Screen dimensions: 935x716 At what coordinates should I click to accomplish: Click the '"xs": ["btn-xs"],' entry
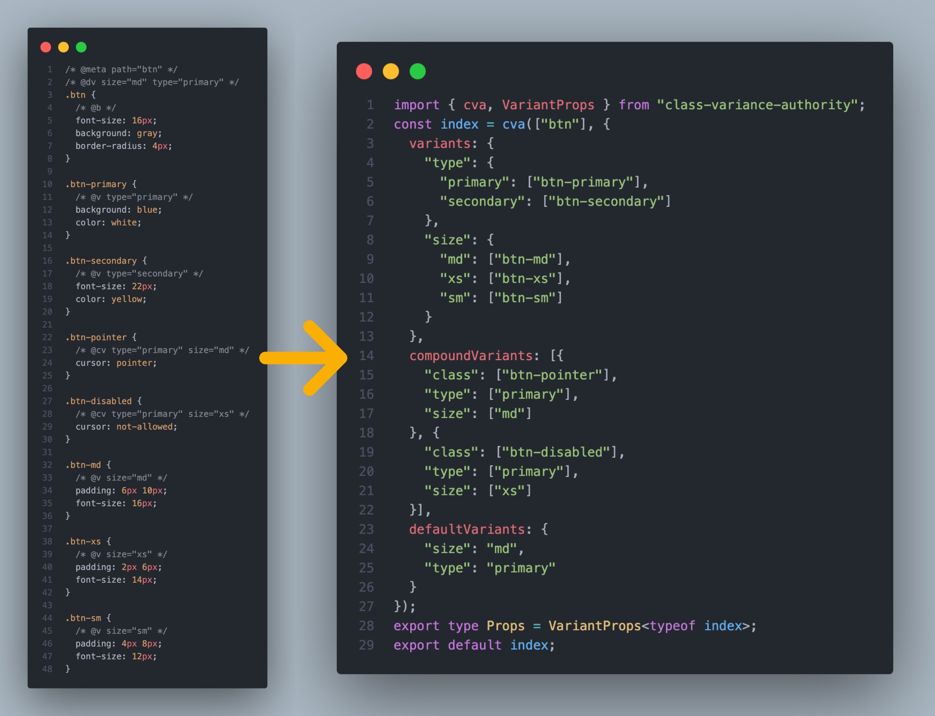pyautogui.click(x=505, y=278)
